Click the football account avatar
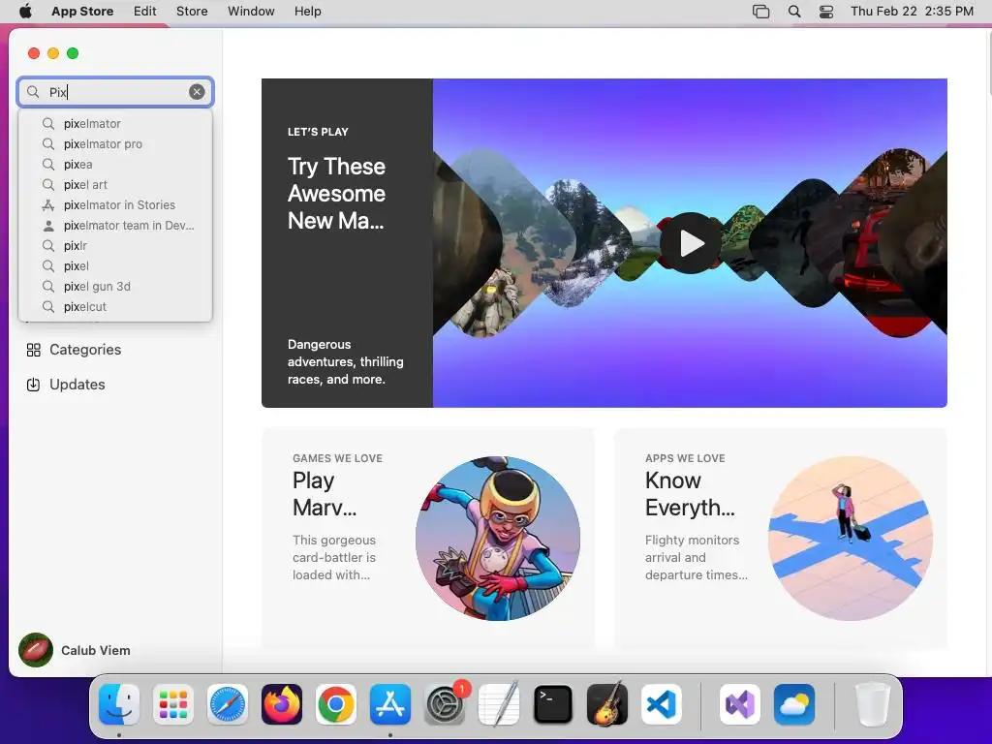The height and width of the screenshot is (744, 992). tap(36, 650)
